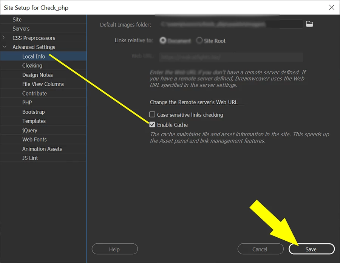Screen dimensions: 340x263
Task: Save the site setup
Action: click(x=312, y=249)
